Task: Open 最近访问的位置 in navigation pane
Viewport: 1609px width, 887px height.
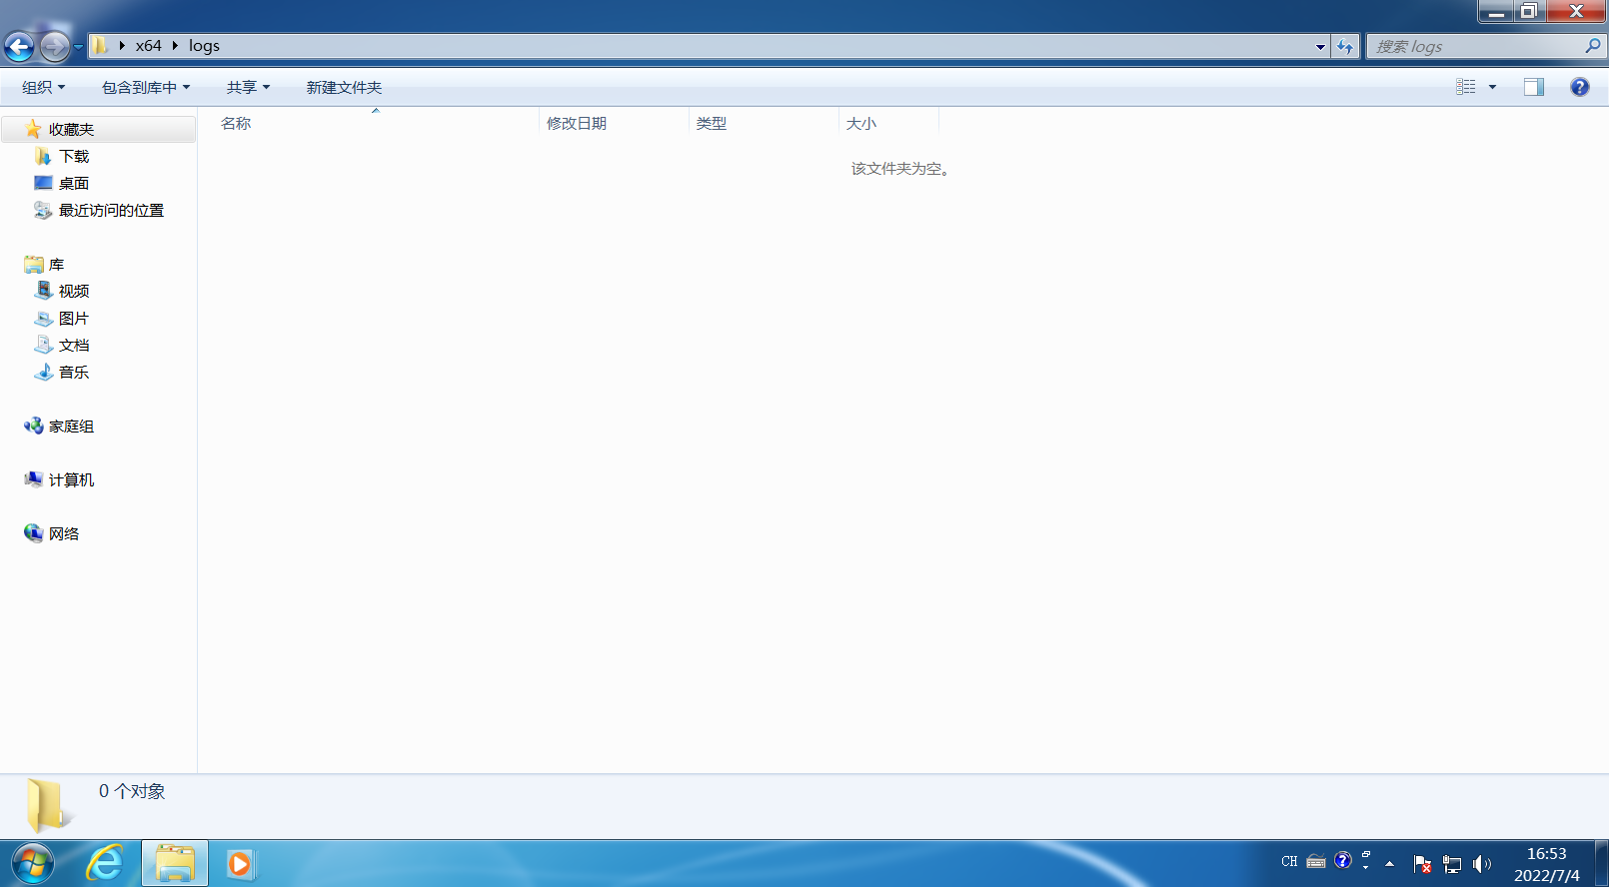Action: point(111,211)
